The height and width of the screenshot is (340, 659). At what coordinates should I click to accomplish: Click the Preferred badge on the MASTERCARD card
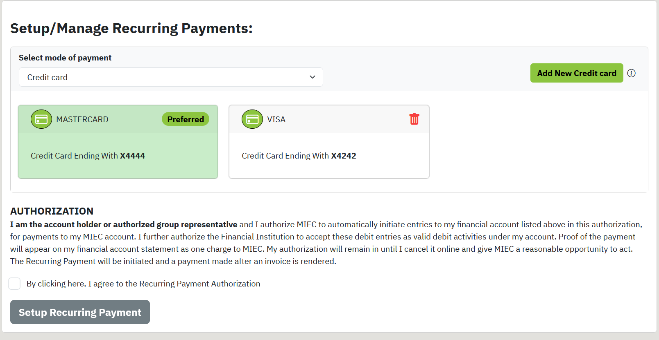pos(185,119)
